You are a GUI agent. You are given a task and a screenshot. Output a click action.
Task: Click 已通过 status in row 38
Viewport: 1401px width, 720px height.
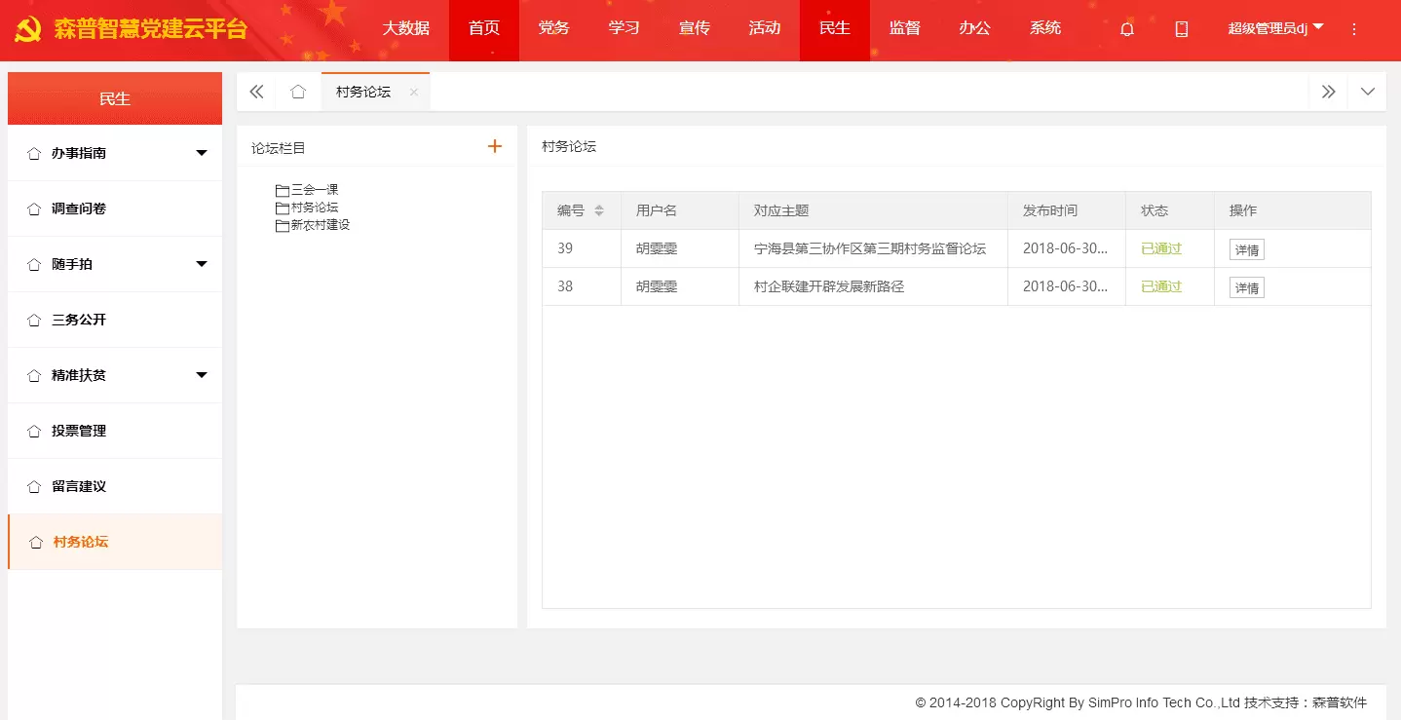(1161, 286)
